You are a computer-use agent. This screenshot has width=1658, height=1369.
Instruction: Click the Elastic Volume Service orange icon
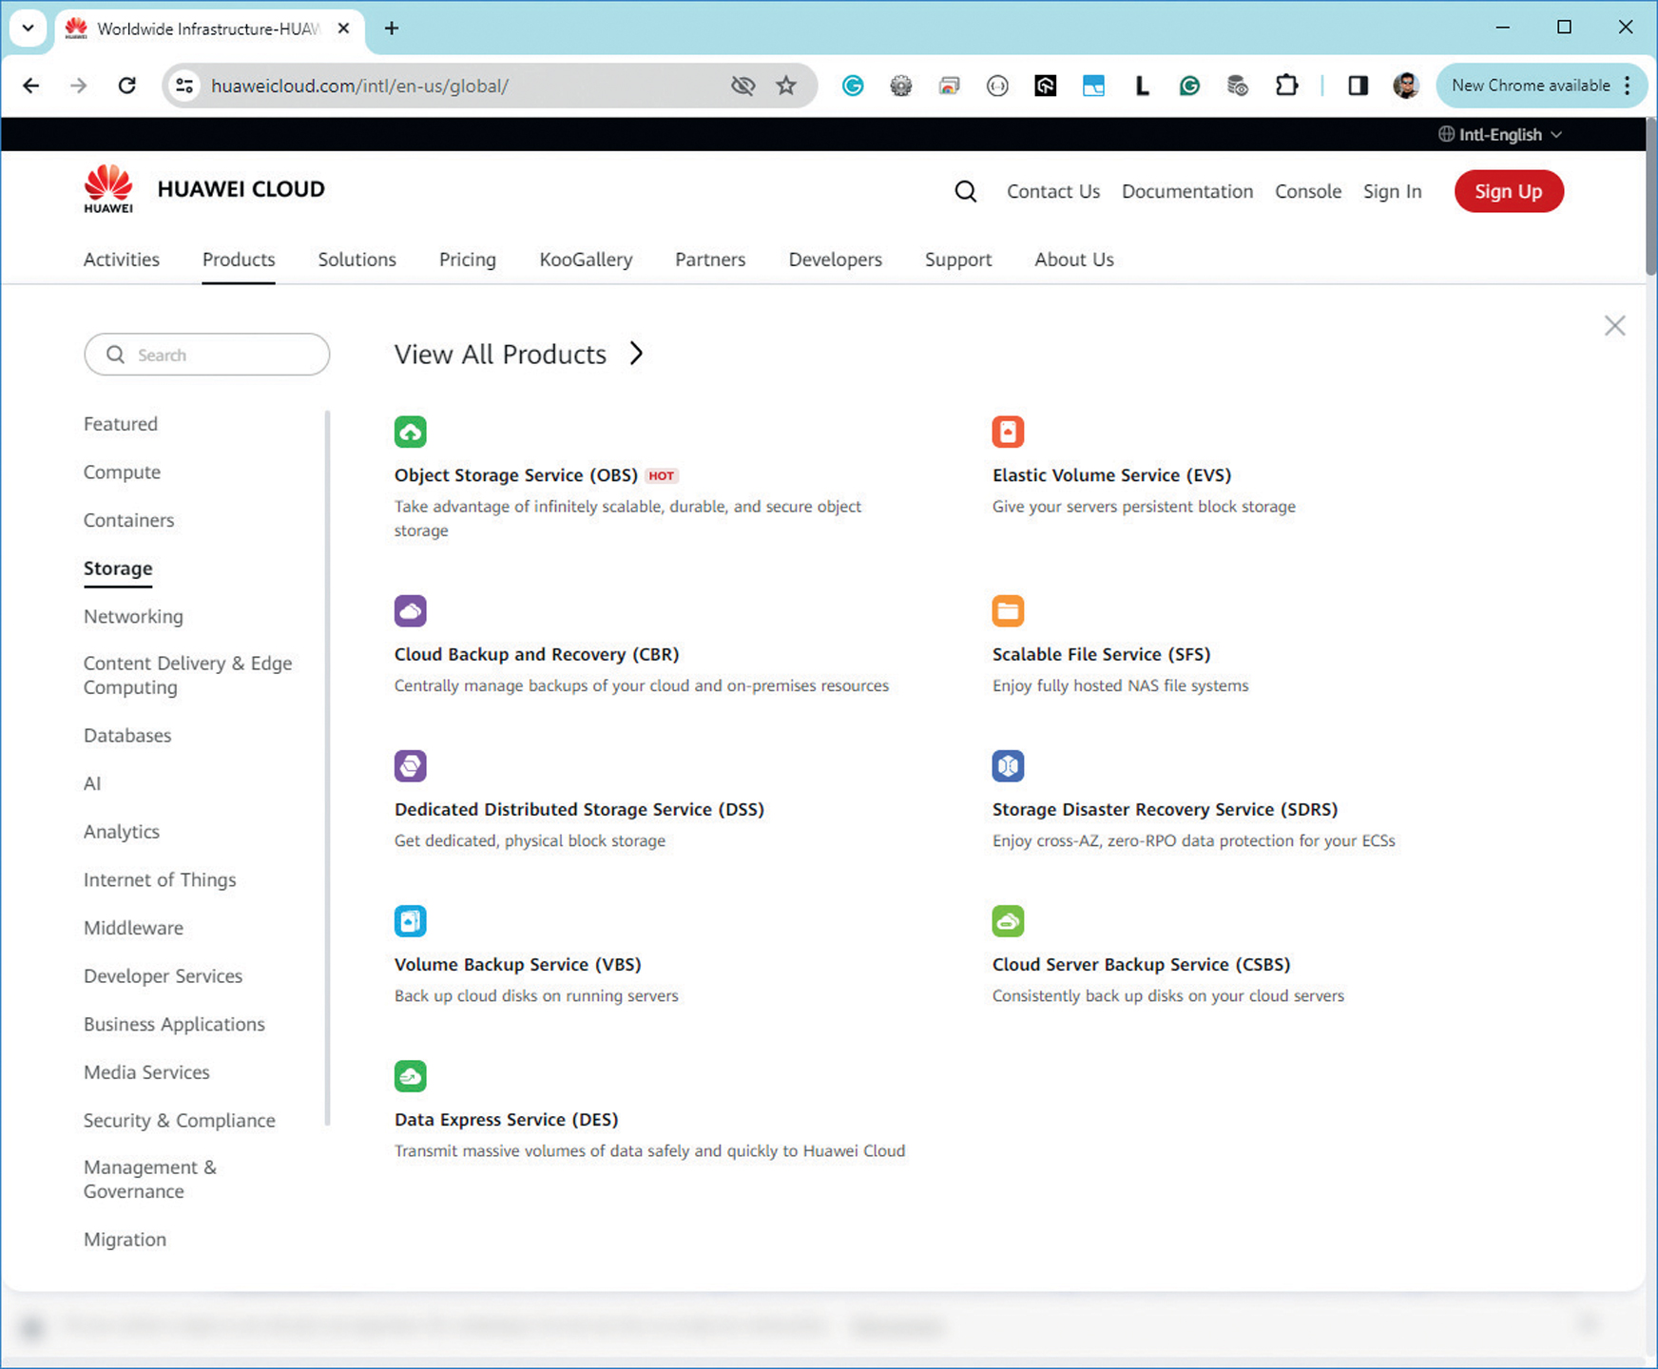(1008, 432)
